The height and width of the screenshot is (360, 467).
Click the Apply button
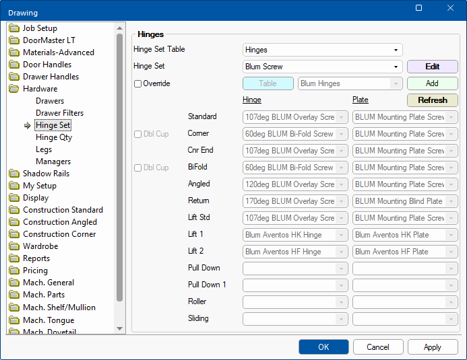pyautogui.click(x=433, y=347)
